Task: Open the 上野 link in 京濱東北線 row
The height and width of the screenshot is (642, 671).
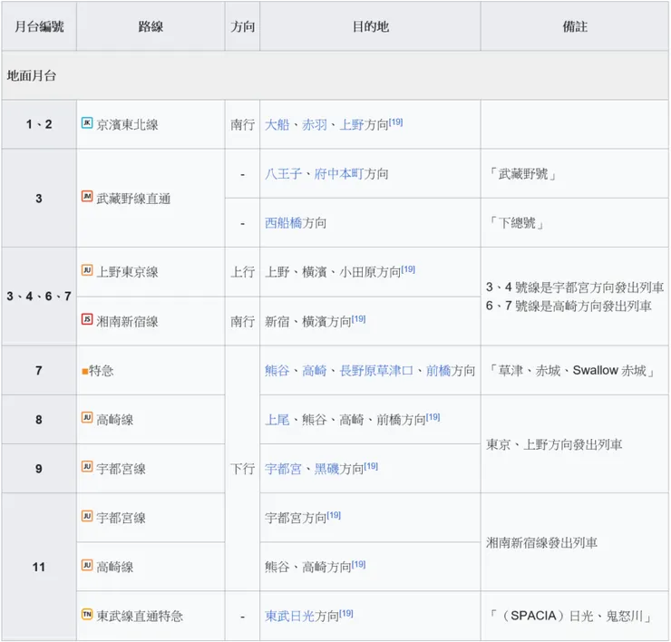Action: click(351, 125)
